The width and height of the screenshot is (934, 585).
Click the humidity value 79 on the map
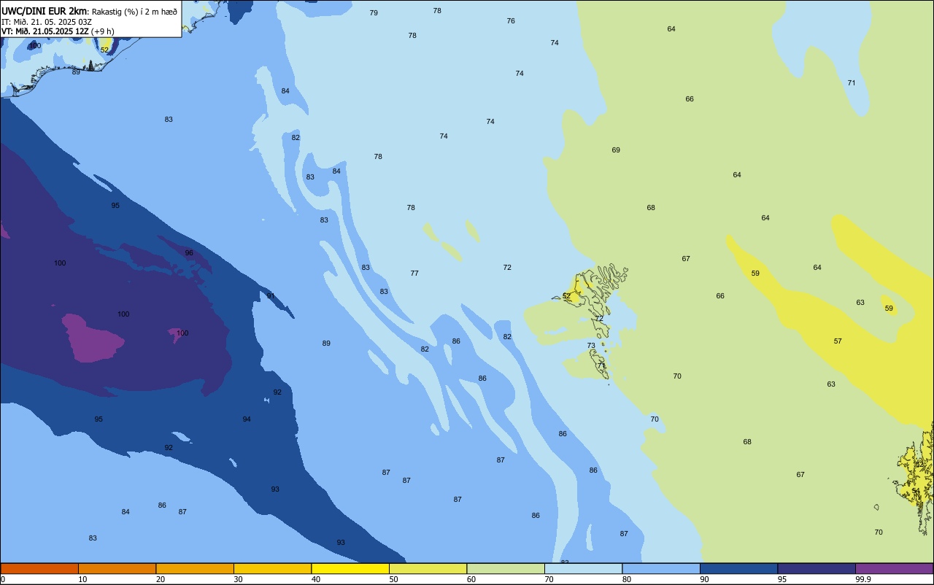(374, 13)
